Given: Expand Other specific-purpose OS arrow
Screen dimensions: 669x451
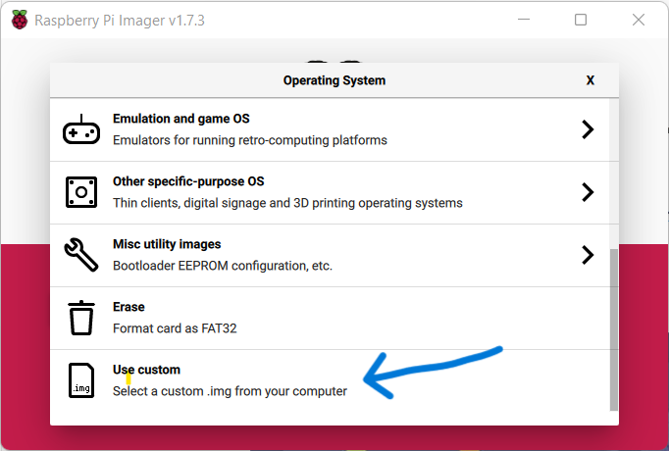Looking at the screenshot, I should click(x=588, y=192).
